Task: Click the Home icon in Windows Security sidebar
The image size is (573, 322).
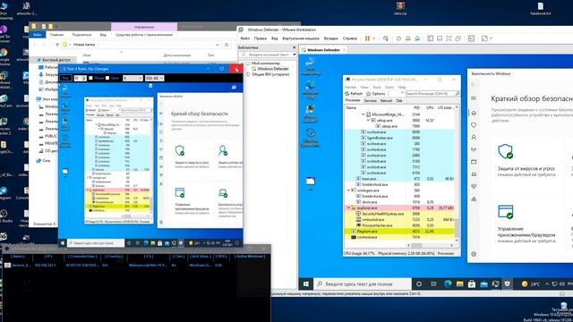Action: [x=474, y=113]
